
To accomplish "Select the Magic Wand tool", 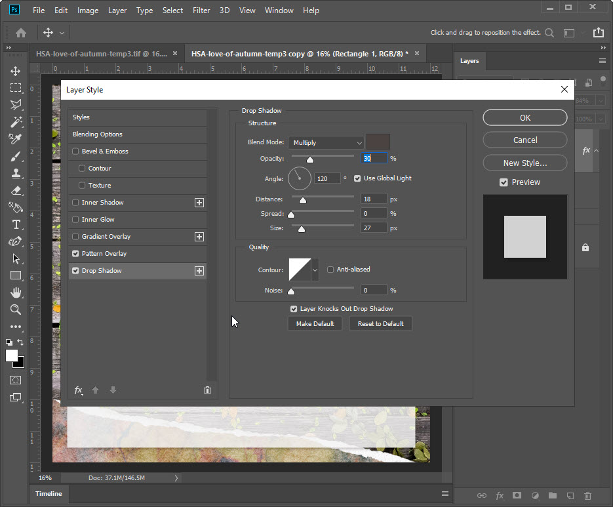I will (x=16, y=122).
